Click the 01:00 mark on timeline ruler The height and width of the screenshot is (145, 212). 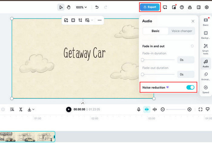[x=38, y=118]
